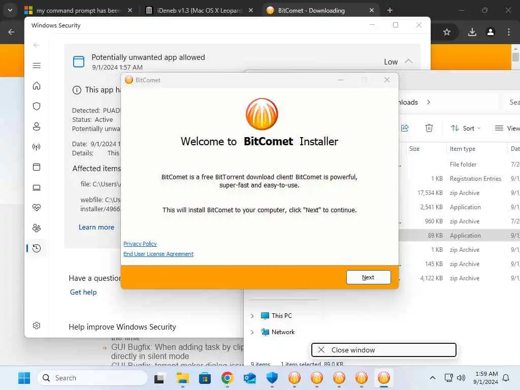Open a new browser tab
520x390 pixels.
point(389,10)
